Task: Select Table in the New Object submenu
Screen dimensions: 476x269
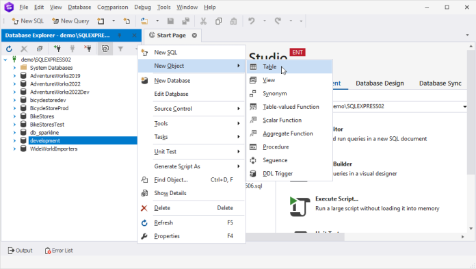Action: point(289,67)
